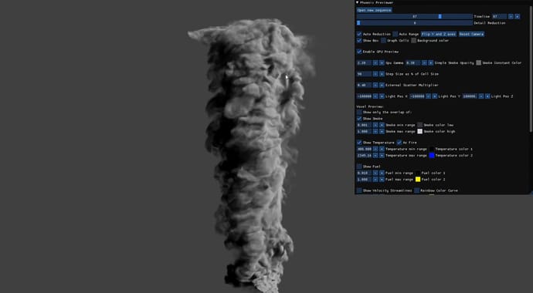Open the Smoke color high swatch
The image size is (533, 293).
coord(419,131)
